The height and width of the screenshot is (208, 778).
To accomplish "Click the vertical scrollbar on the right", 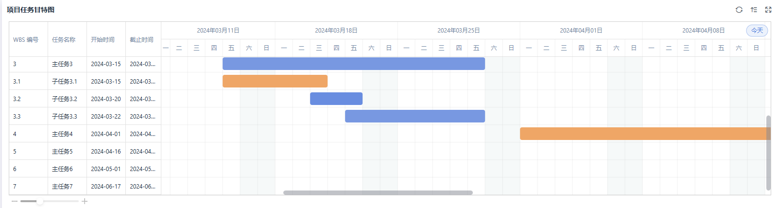I will (768, 153).
